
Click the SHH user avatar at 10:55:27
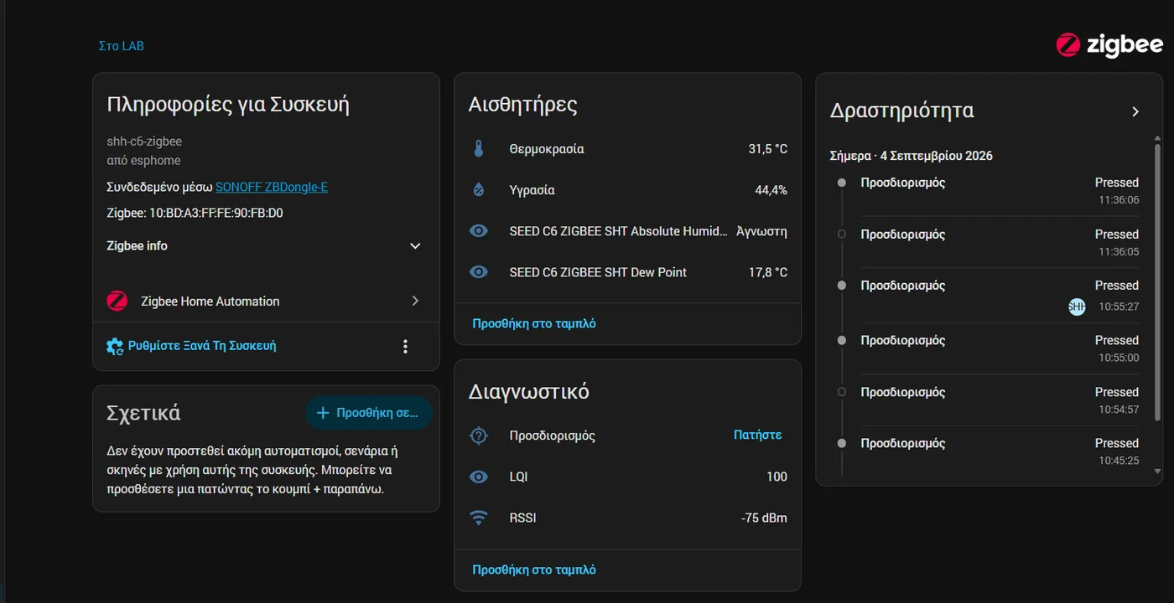(1077, 307)
